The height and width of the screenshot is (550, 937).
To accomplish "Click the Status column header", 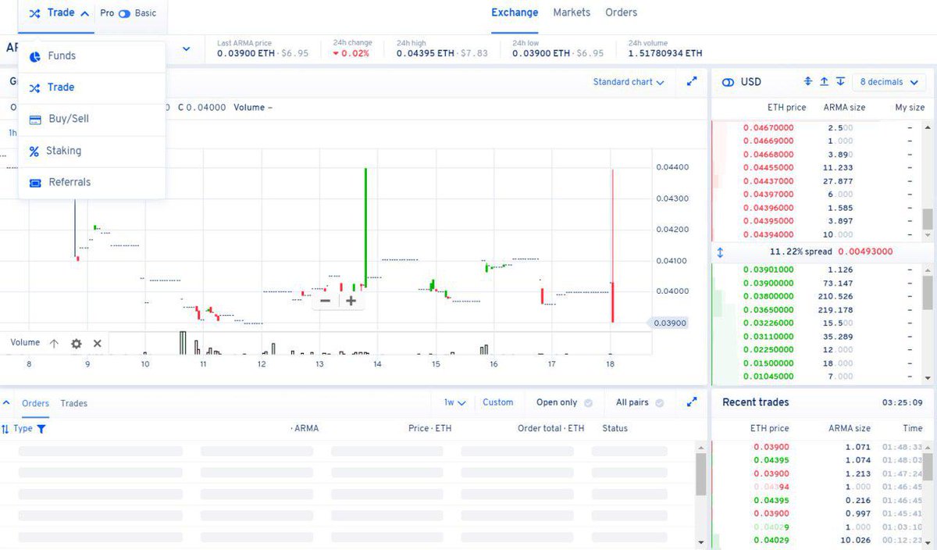I will [x=615, y=428].
